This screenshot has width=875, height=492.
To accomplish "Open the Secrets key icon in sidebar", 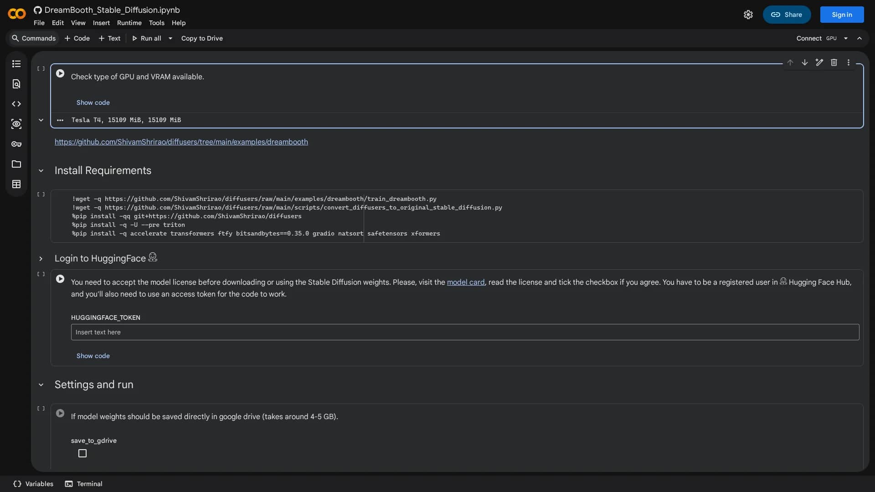I will click(x=16, y=144).
